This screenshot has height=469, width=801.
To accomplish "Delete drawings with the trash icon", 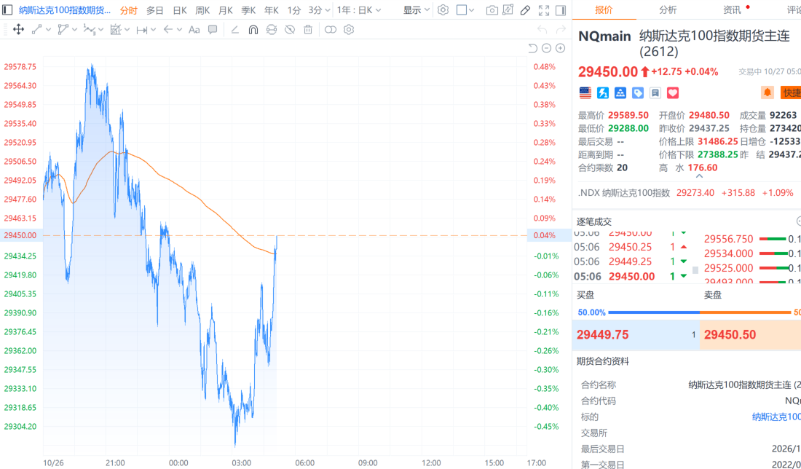I will (x=308, y=30).
